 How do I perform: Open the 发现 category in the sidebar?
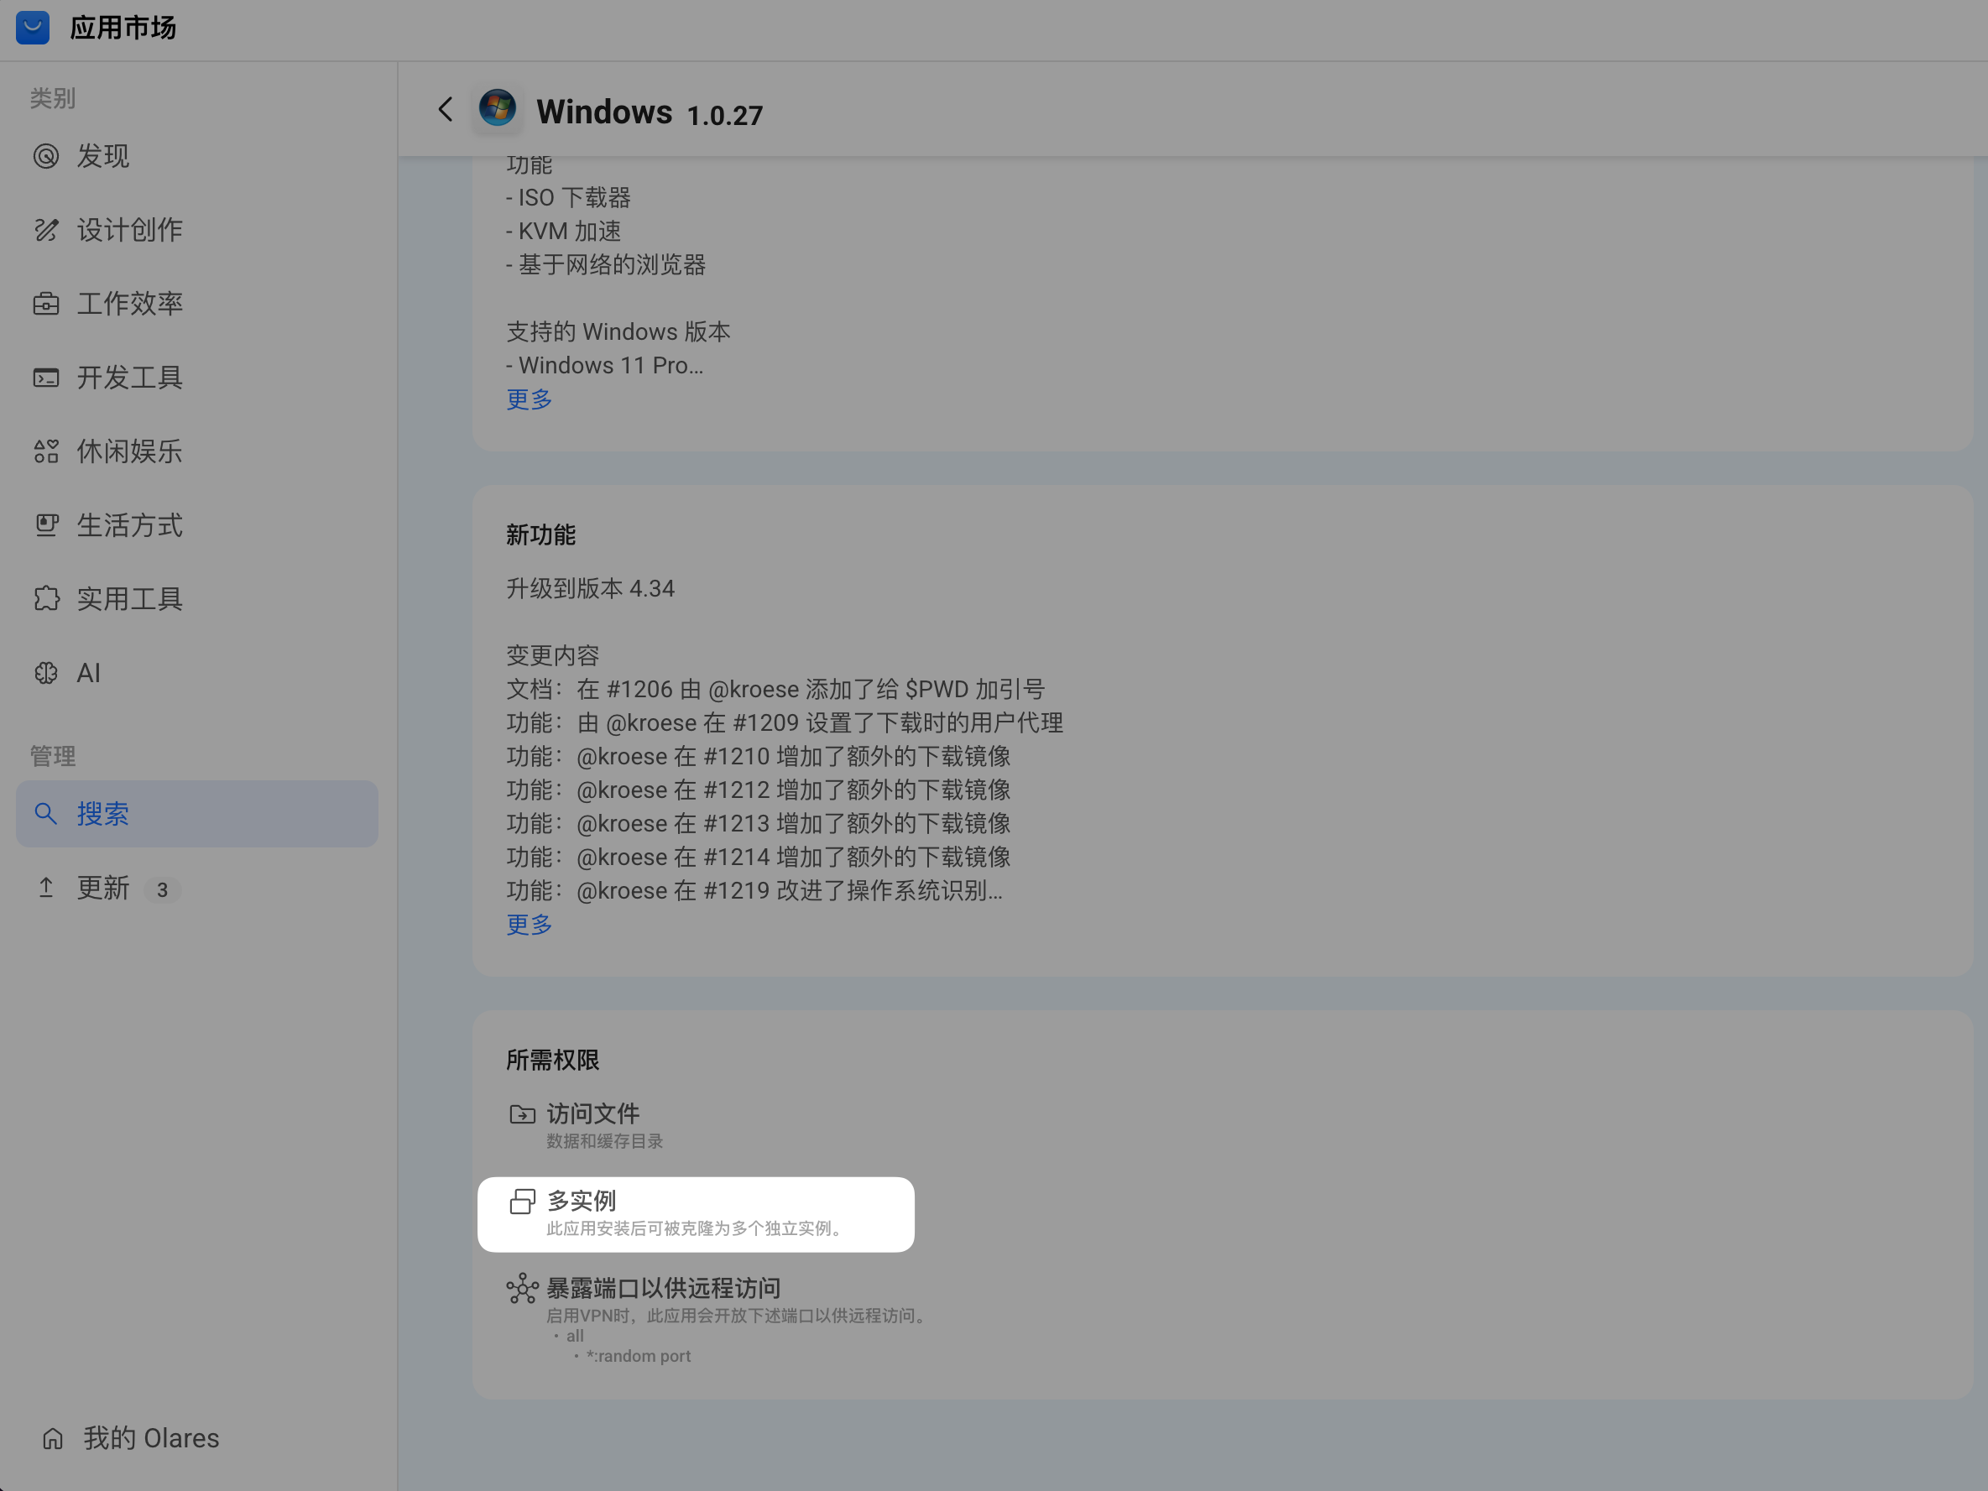(103, 156)
